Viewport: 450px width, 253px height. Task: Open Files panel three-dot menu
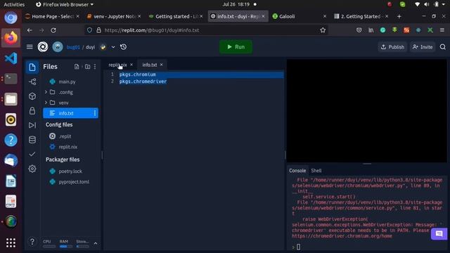coord(95,67)
